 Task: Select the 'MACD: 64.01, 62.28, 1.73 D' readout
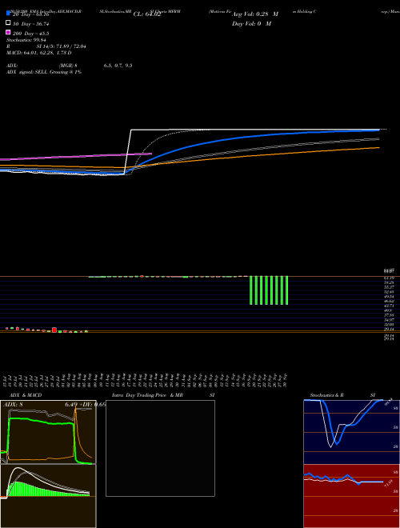(38, 53)
